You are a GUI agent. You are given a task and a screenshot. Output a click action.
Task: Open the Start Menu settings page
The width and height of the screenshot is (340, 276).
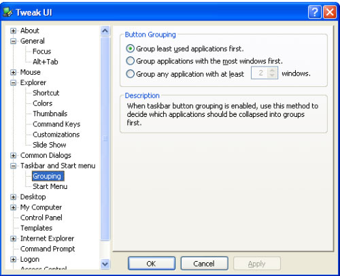click(50, 186)
